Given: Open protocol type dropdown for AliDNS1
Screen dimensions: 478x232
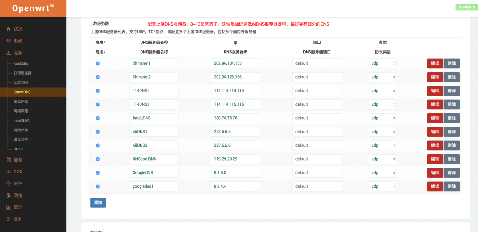Looking at the screenshot, I should coord(383,132).
